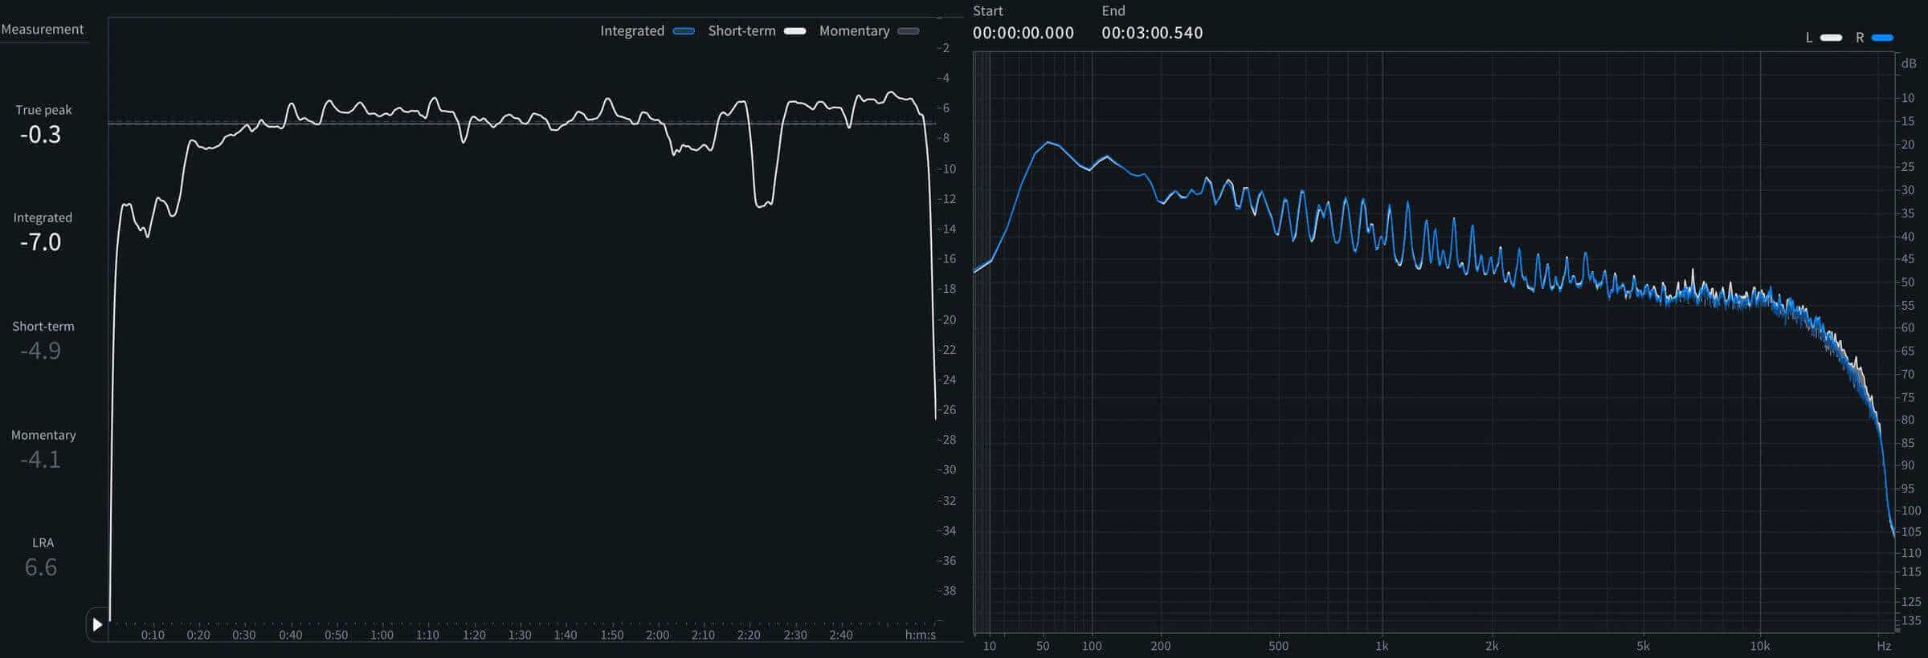Select the Integrated loudness value -7.0
The height and width of the screenshot is (658, 1928).
(x=40, y=242)
